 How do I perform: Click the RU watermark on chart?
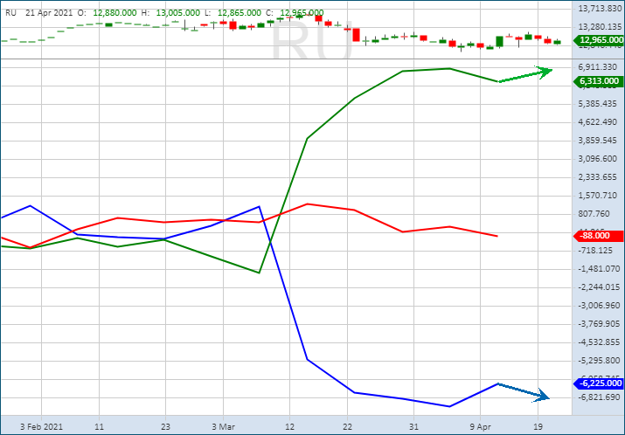[x=310, y=39]
